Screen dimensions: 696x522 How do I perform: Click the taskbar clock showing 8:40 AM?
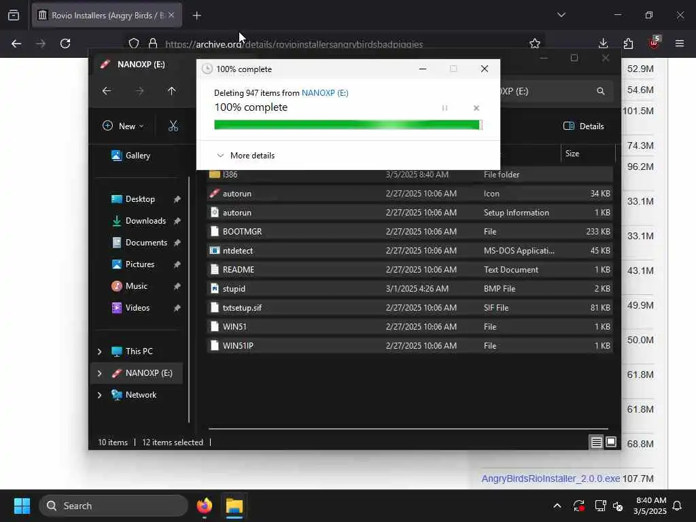(650, 506)
